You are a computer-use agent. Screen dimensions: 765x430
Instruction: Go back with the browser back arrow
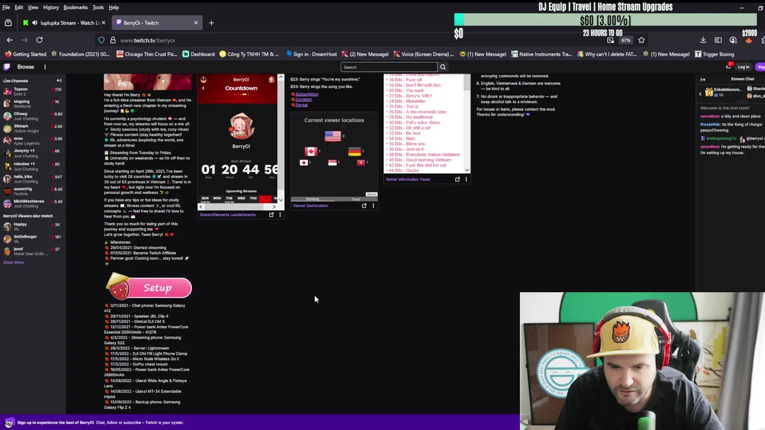pos(10,40)
